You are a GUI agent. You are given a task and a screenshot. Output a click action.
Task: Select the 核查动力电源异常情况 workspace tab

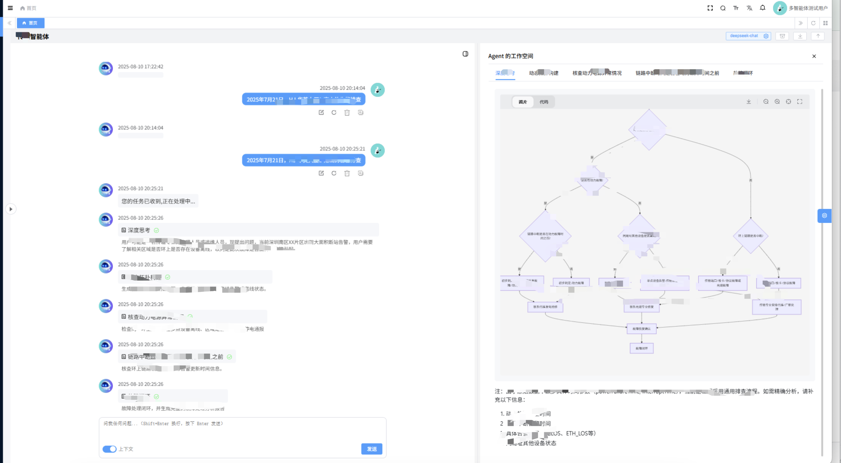click(597, 73)
